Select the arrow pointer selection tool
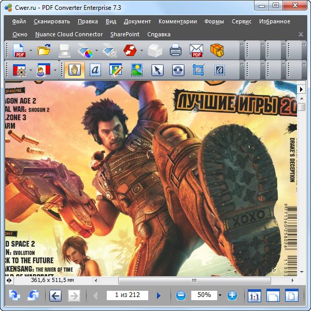This screenshot has height=311, width=311. point(157,70)
